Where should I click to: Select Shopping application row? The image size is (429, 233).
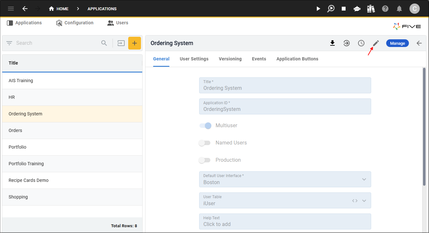pyautogui.click(x=72, y=197)
